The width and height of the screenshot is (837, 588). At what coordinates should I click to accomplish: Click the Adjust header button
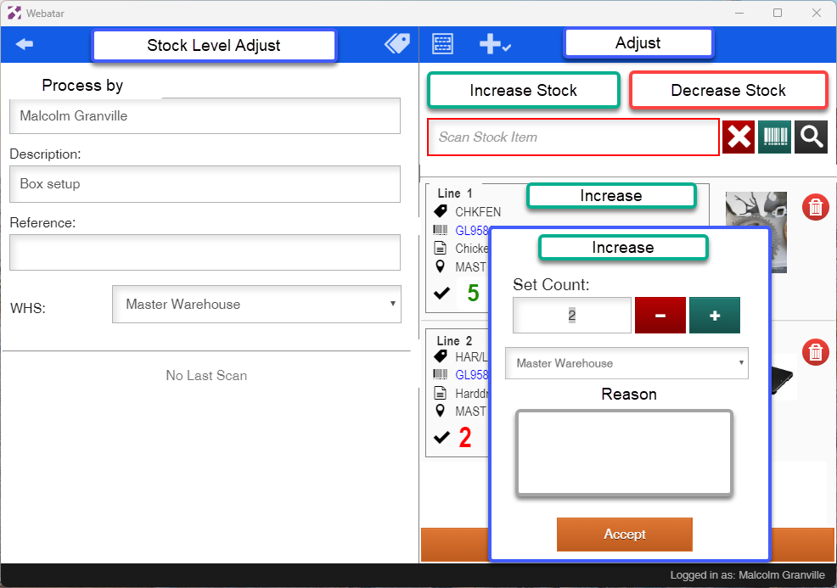pyautogui.click(x=638, y=42)
